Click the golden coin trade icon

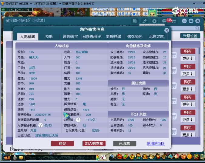(132, 157)
